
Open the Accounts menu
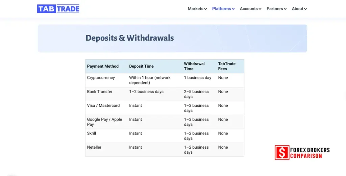click(250, 9)
